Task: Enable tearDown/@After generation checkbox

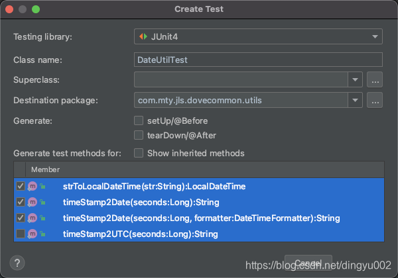Action: 139,135
